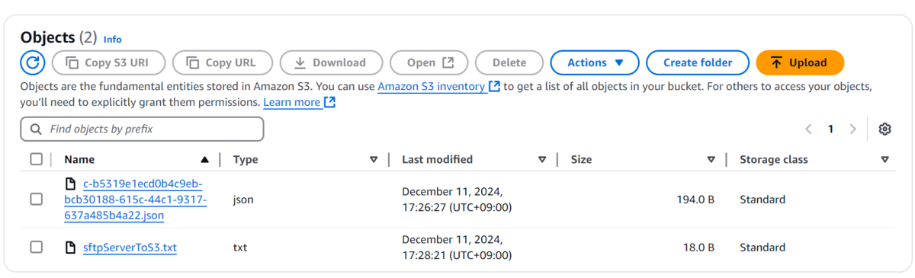Toggle the select-all objects checkbox

click(x=37, y=159)
